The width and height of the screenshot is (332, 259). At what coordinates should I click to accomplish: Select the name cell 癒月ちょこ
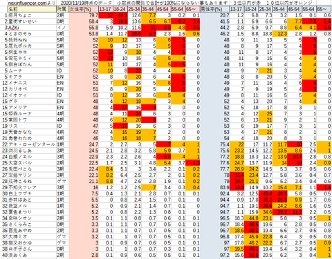coord(33,15)
